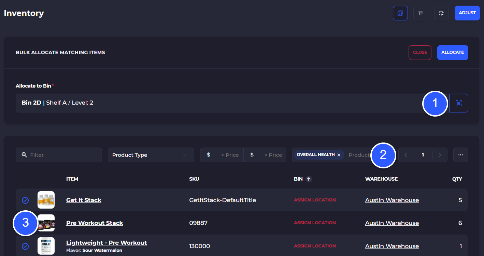Screen dimensions: 484x256
Task: Click the page number 1 field
Action: tap(423, 155)
